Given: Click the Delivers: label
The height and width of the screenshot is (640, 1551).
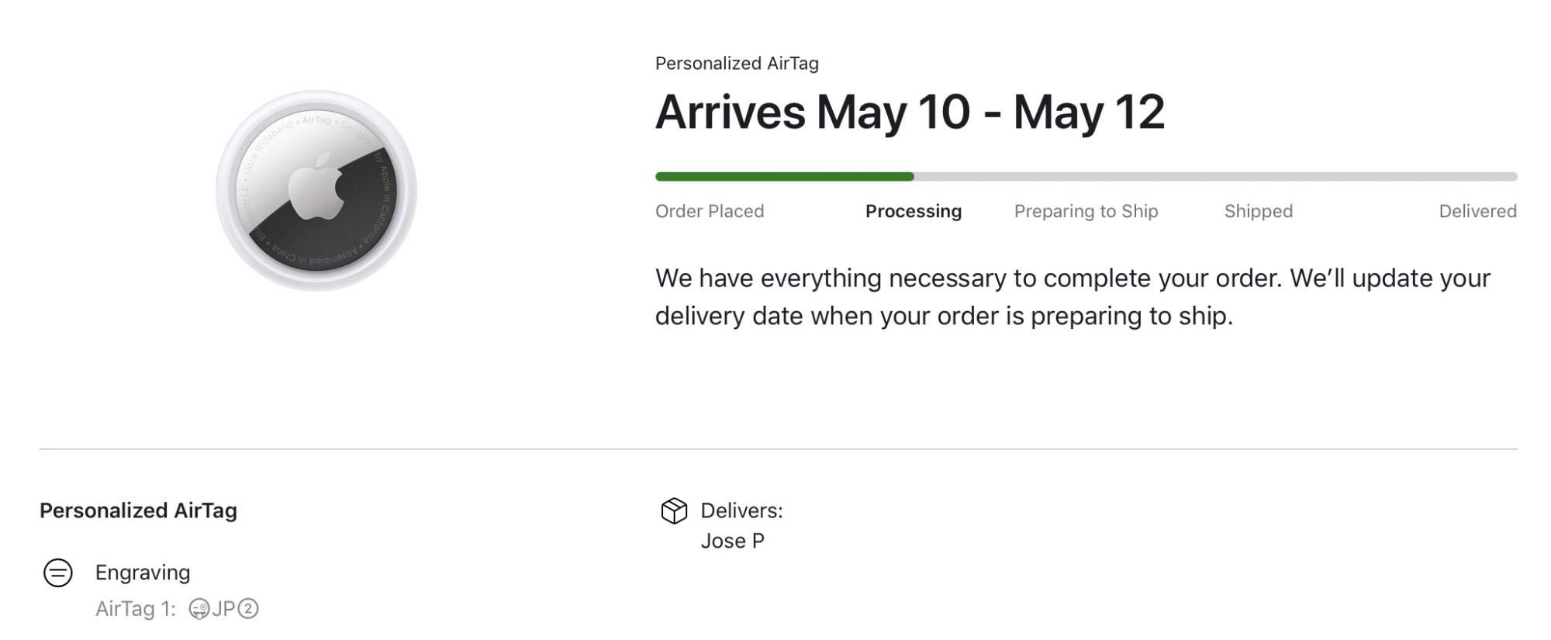Looking at the screenshot, I should click(741, 510).
